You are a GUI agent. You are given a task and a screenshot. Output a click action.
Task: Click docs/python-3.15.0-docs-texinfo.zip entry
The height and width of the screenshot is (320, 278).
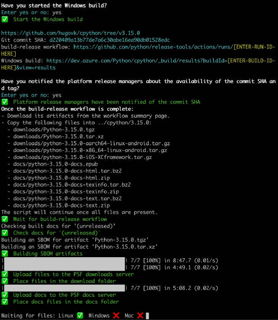pyautogui.click(x=66, y=192)
